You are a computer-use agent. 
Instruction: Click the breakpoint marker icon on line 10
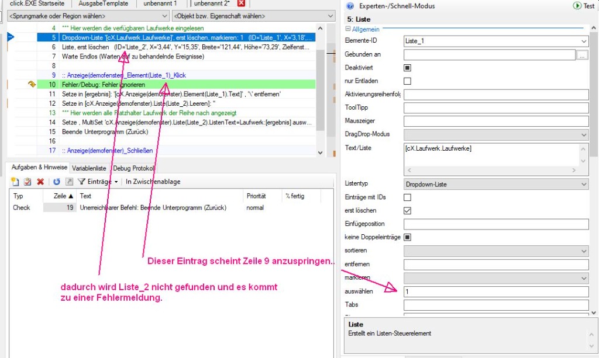coord(32,84)
